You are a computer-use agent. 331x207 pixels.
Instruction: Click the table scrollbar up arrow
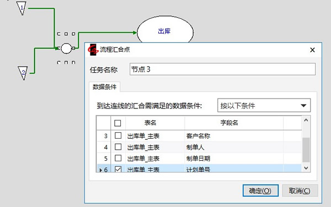pyautogui.click(x=306, y=120)
